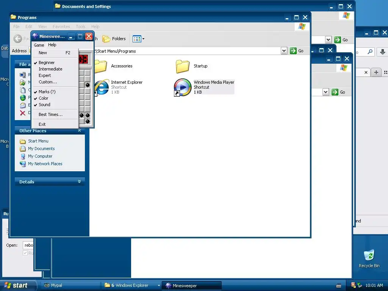
Task: Click the Views grid icon in Programs toolbar
Action: (136, 39)
